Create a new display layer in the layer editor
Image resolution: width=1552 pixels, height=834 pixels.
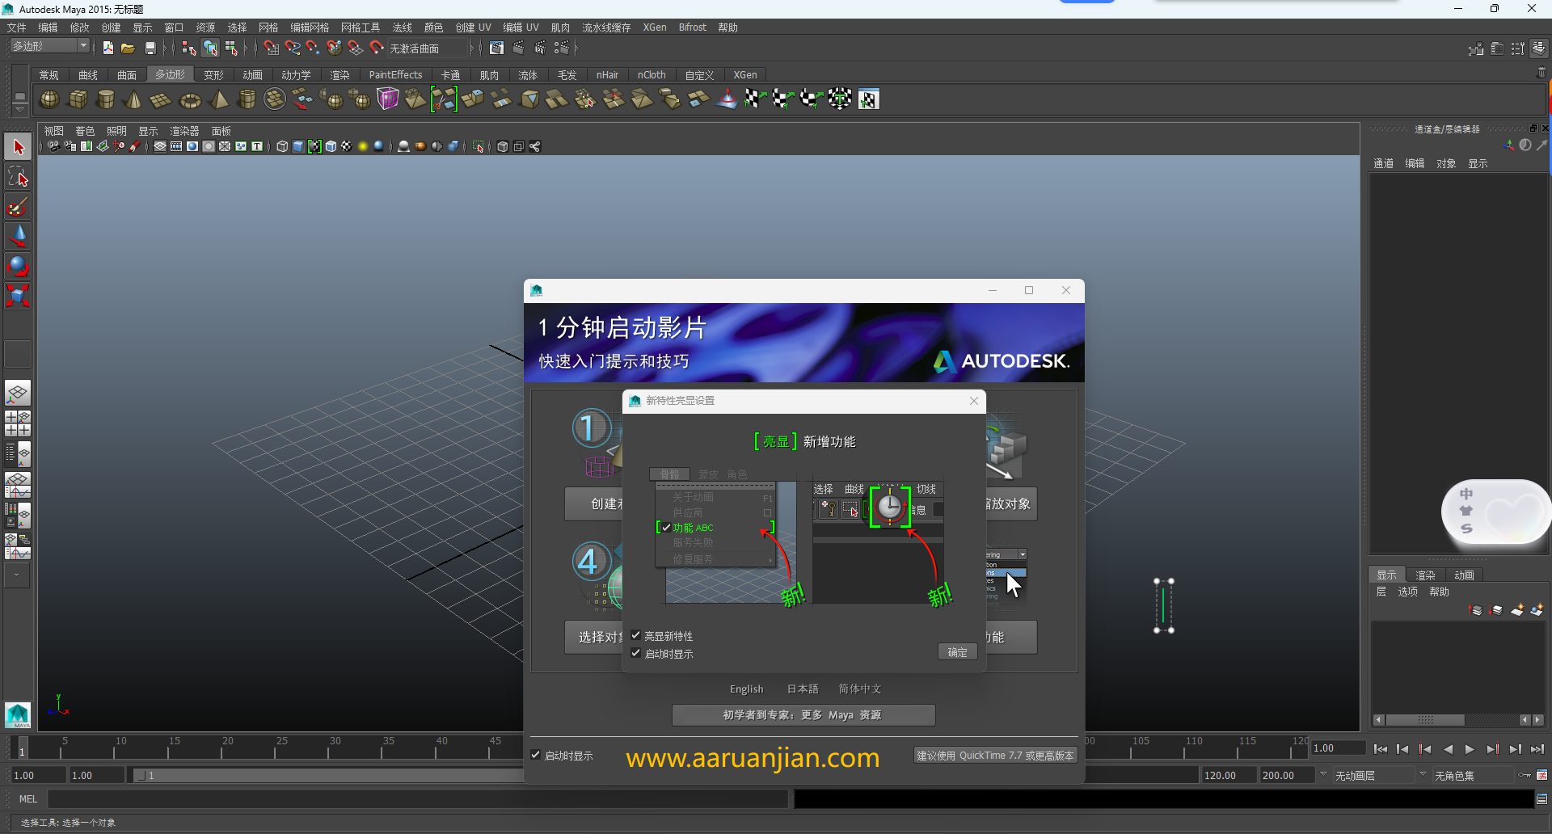point(1517,610)
